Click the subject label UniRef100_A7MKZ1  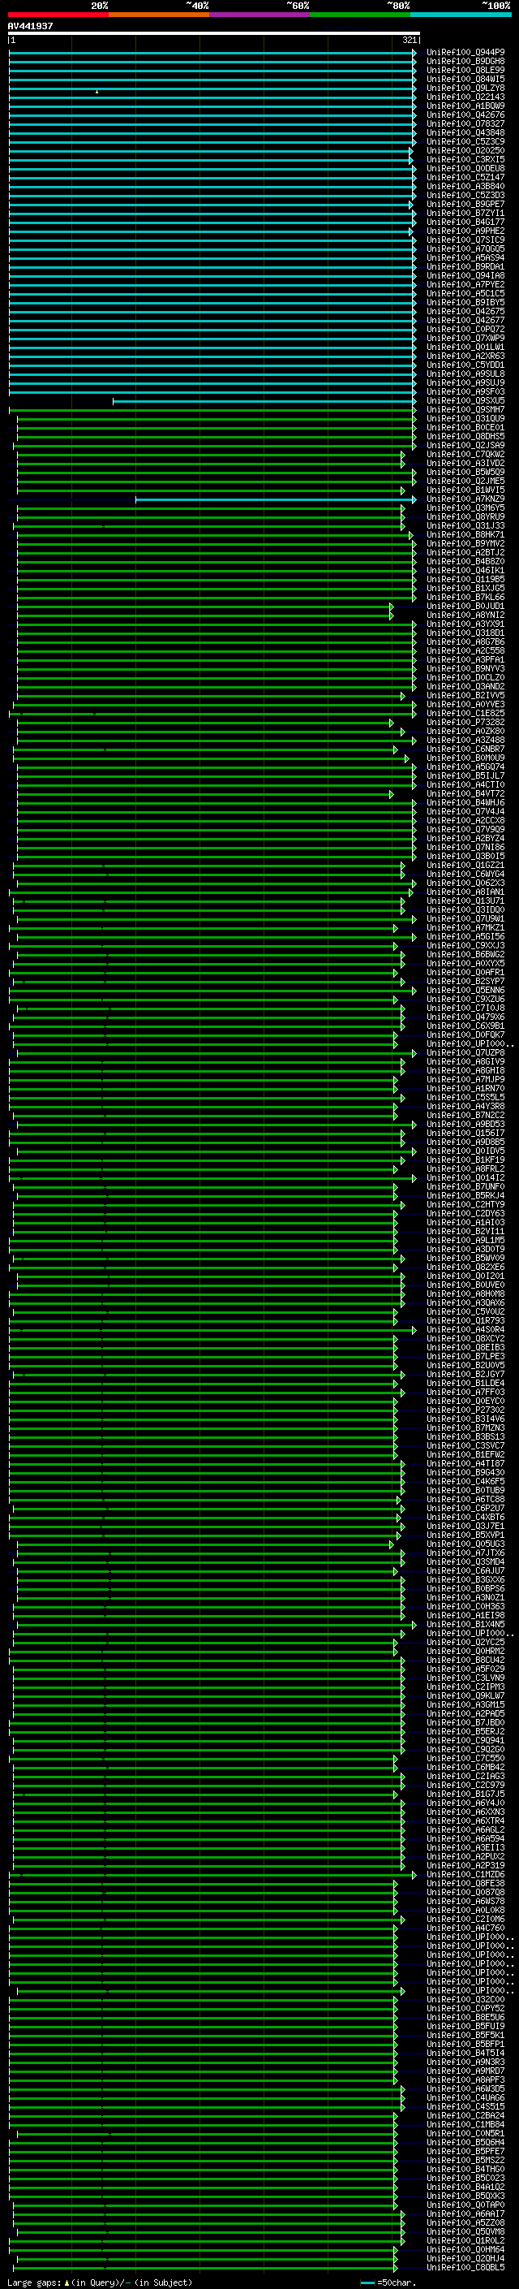[465, 927]
